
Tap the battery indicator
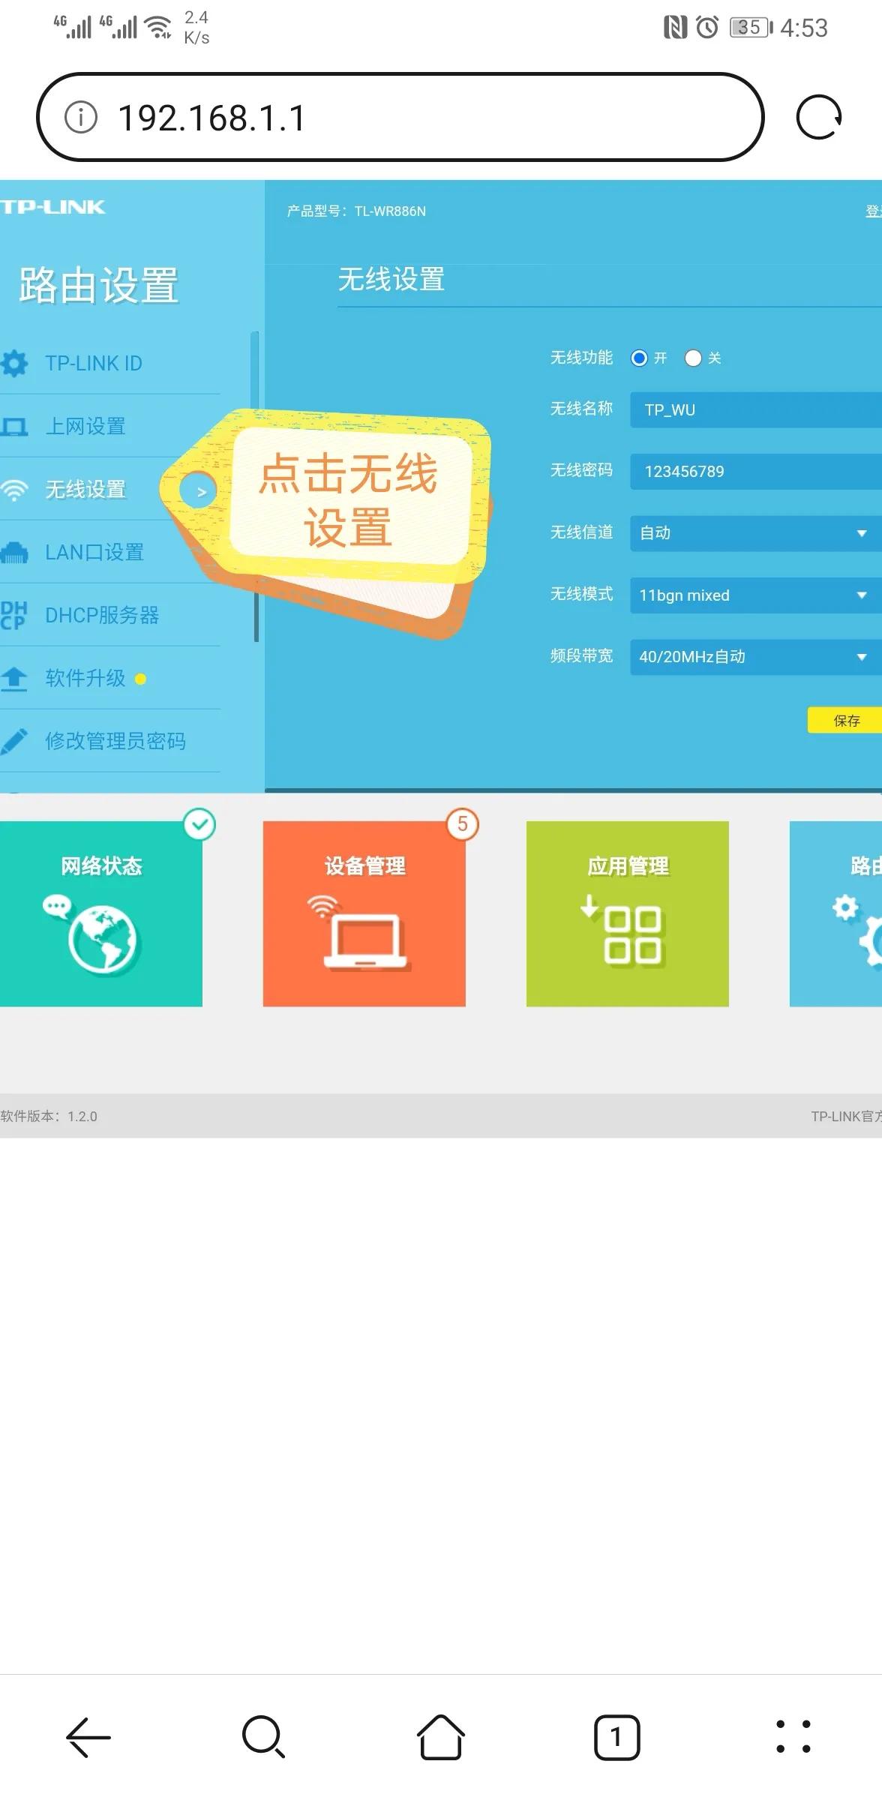(x=751, y=28)
